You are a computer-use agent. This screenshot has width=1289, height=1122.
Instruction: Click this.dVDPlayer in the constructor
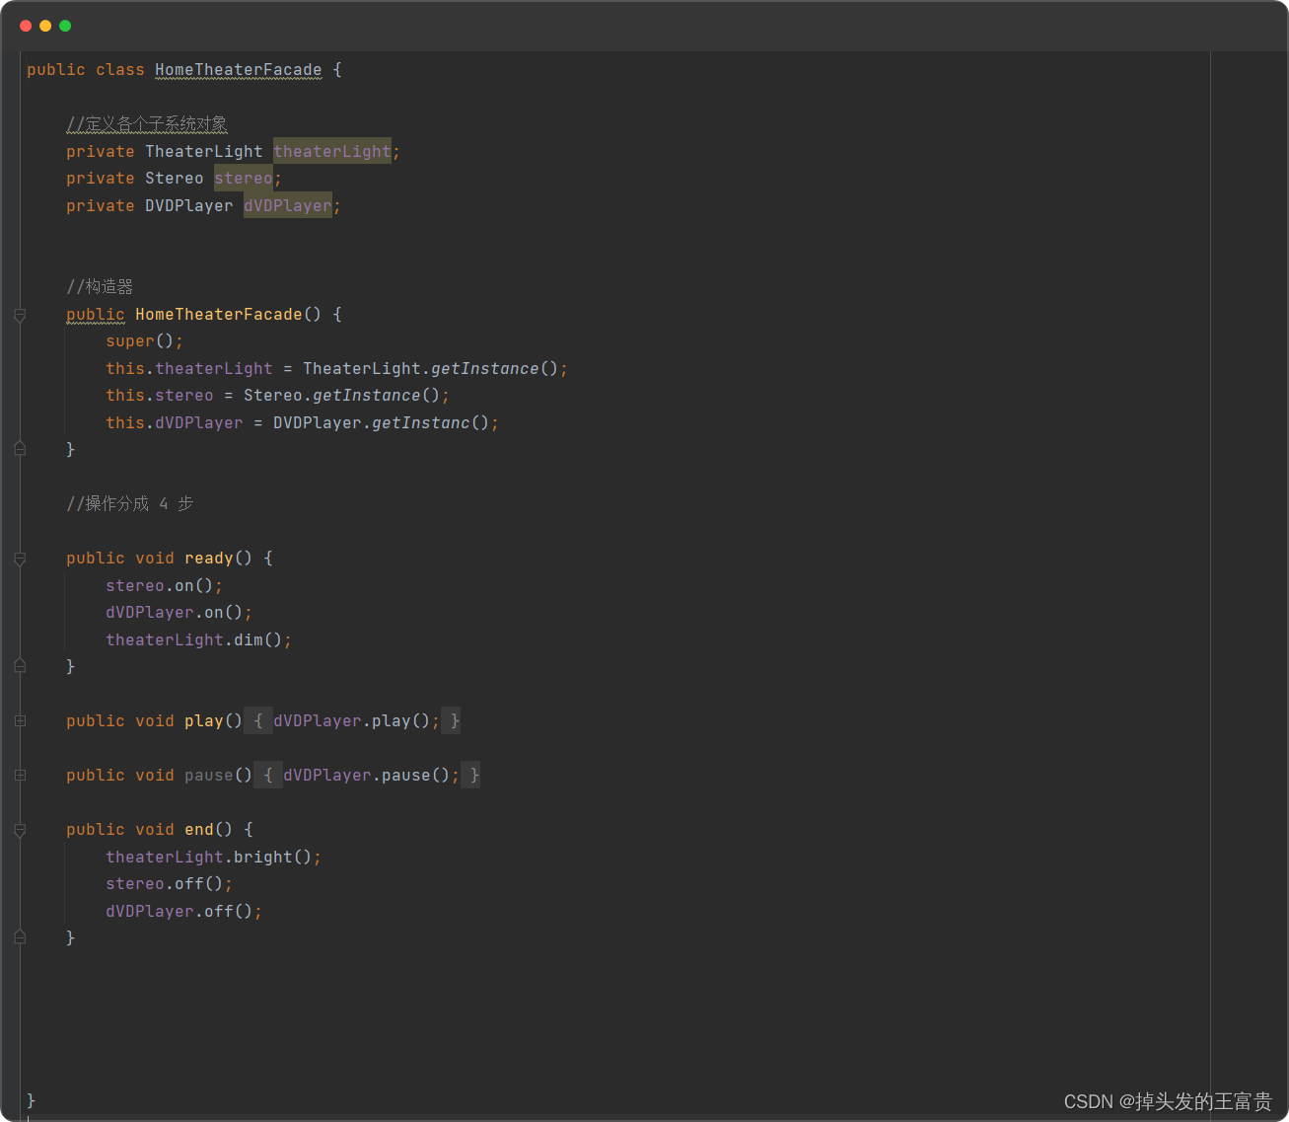pyautogui.click(x=175, y=422)
